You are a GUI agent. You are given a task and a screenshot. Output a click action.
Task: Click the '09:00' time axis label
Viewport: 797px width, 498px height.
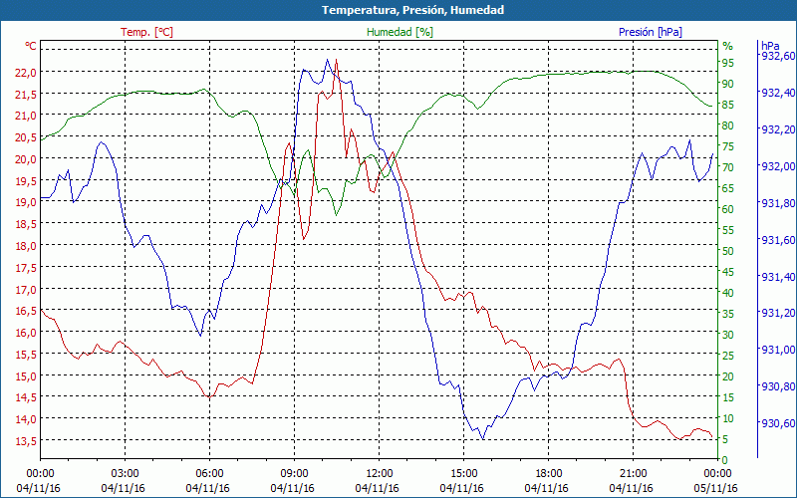pos(294,474)
